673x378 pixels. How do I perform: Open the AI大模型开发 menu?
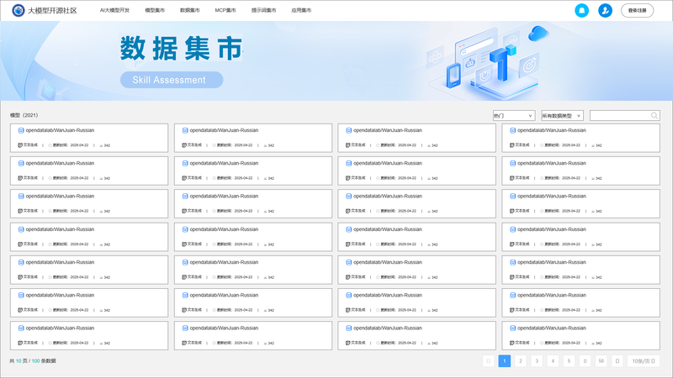[x=114, y=10]
